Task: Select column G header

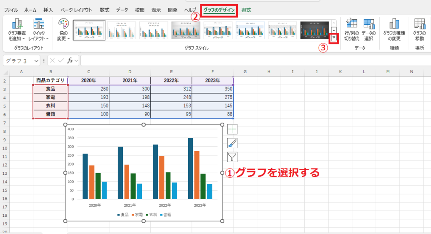Action: pos(245,71)
